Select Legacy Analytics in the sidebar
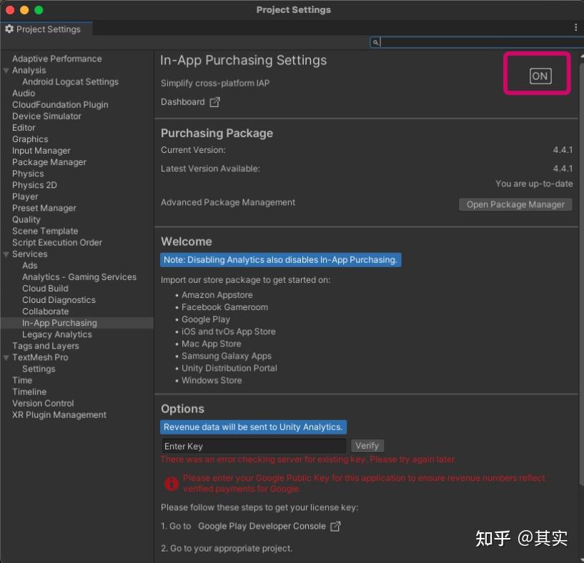Viewport: 584px width, 563px height. click(x=56, y=334)
